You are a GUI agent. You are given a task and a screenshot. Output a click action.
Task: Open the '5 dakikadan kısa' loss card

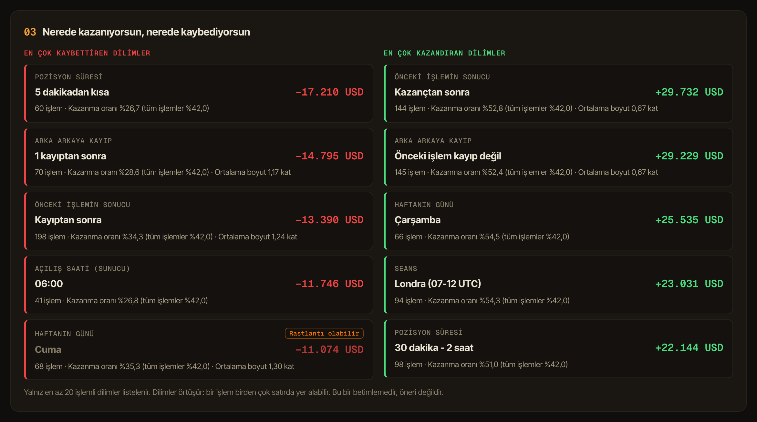(x=199, y=93)
